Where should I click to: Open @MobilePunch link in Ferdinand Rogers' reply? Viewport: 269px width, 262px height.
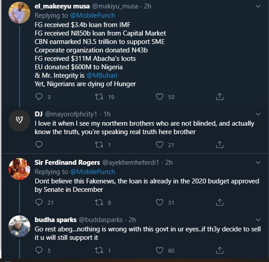[93, 171]
